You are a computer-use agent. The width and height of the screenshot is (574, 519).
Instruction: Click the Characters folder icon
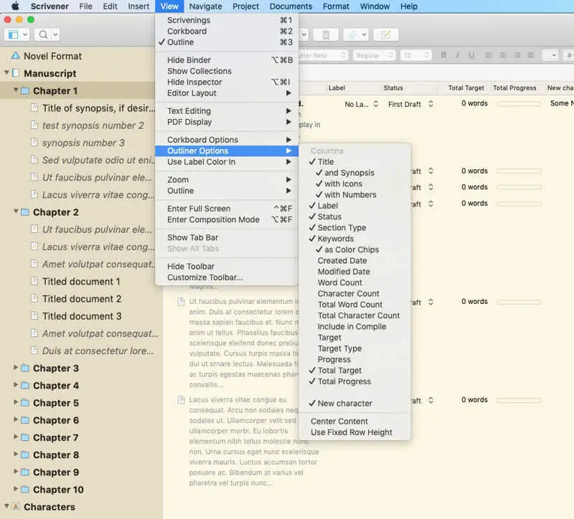16,507
